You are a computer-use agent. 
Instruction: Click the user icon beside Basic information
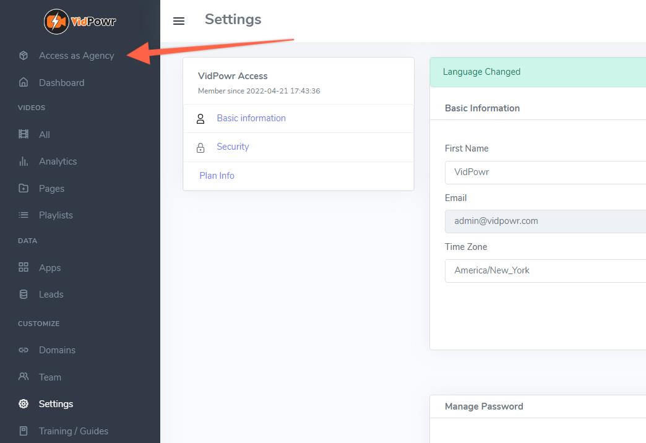pyautogui.click(x=200, y=119)
